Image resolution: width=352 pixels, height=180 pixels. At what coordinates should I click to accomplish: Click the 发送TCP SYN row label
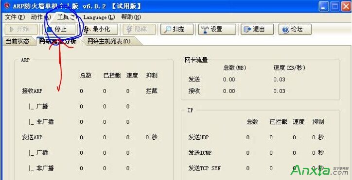point(204,168)
